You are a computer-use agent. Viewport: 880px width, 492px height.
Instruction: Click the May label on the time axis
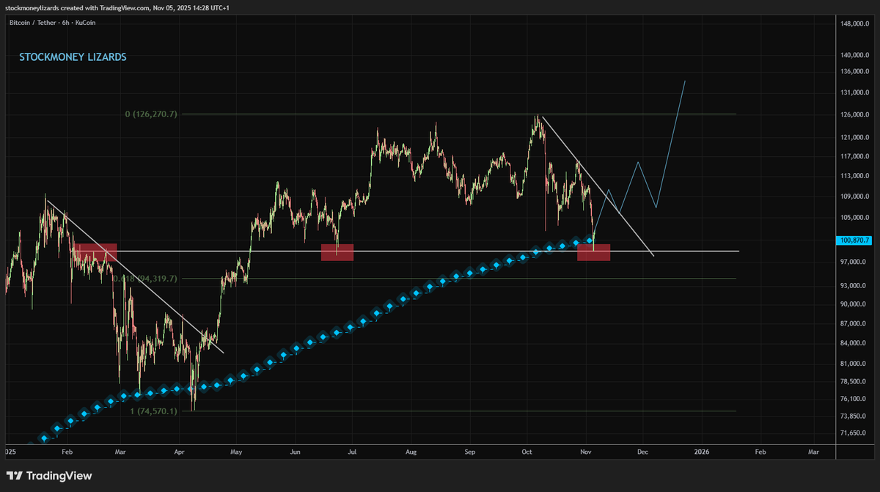[x=237, y=452]
